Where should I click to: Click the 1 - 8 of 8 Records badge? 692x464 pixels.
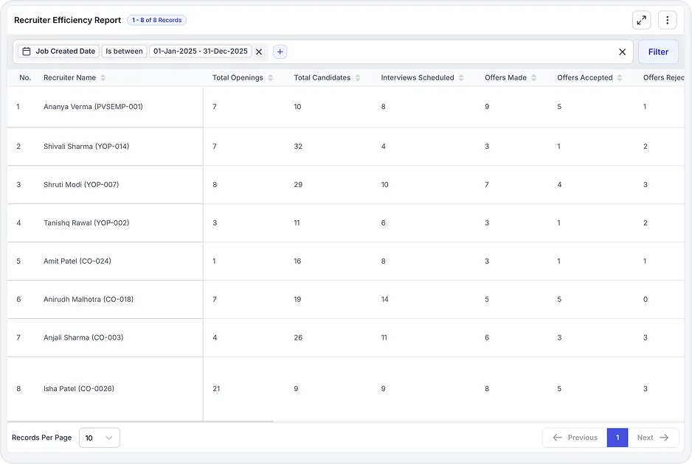156,21
